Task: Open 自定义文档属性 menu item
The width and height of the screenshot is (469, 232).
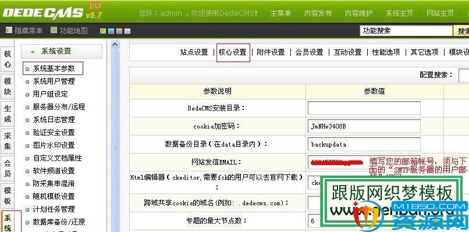Action: tap(57, 158)
